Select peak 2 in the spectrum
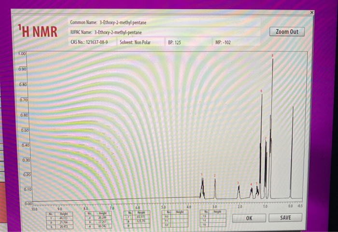This screenshot has width=338, height=232. coord(215,189)
